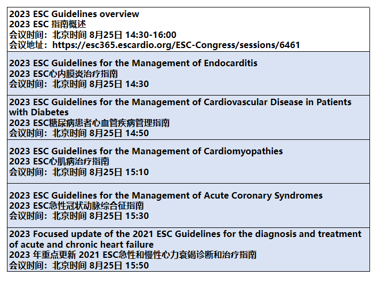Open the esc365.escardio.org session URL

tap(176, 45)
